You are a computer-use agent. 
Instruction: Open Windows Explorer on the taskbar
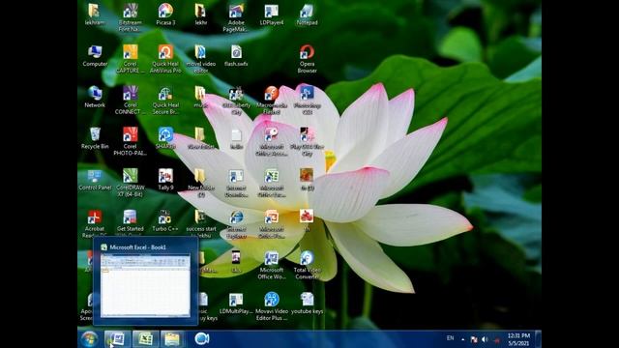pyautogui.click(x=172, y=339)
